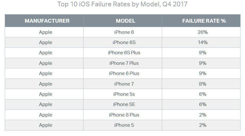The image size is (245, 136).
Task: Click the chart title about iOS failure rates
Action: click(x=122, y=4)
